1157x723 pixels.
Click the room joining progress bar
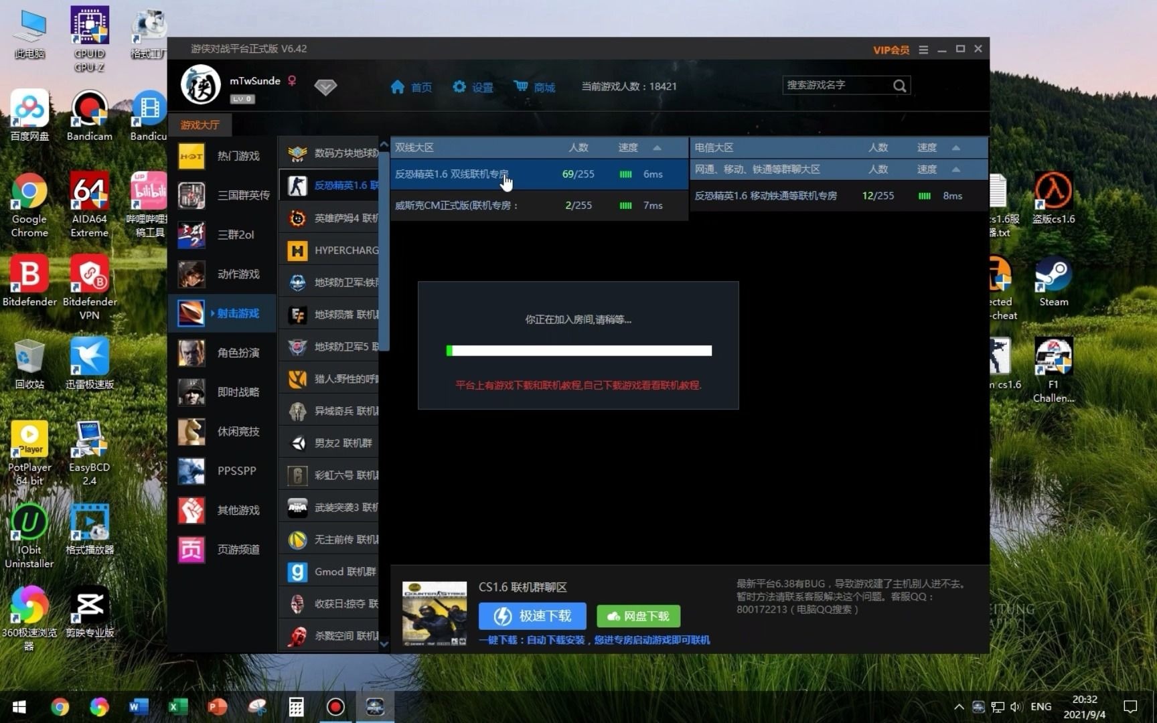pos(578,351)
